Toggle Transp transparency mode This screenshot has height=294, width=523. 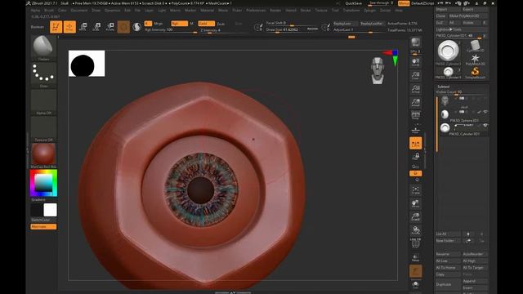tap(416, 257)
